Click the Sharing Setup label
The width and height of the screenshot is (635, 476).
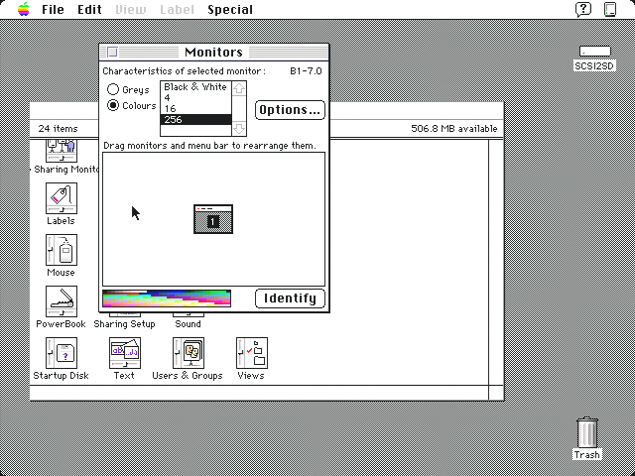pyautogui.click(x=125, y=324)
